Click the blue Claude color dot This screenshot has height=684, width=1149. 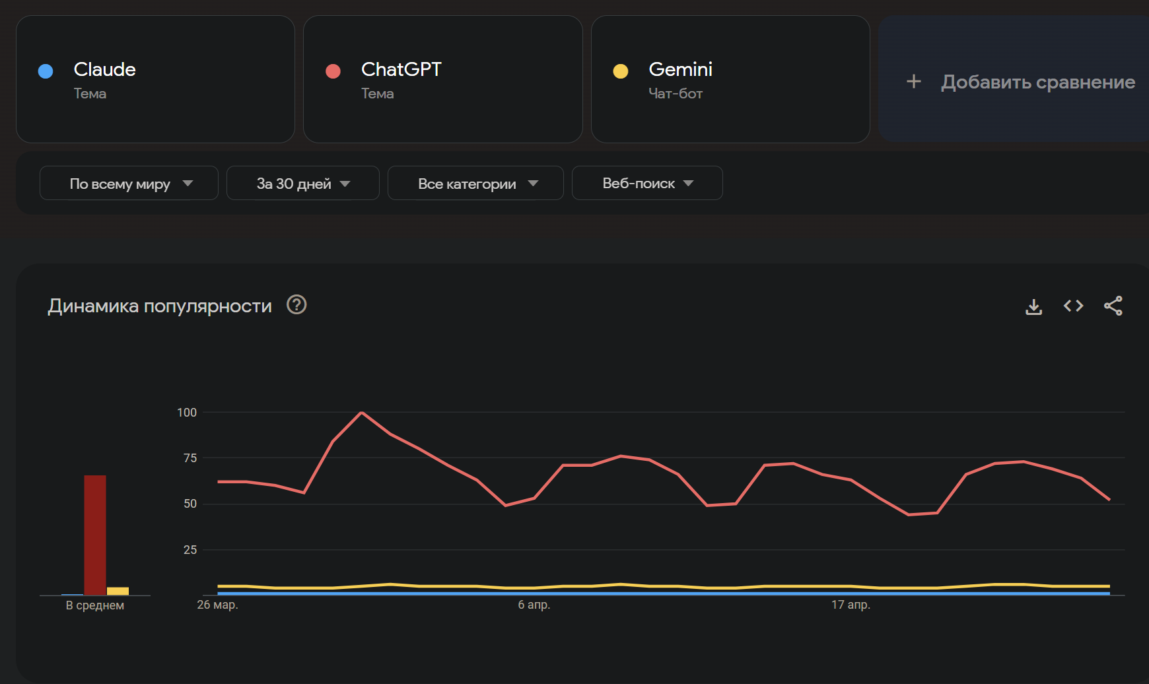46,71
